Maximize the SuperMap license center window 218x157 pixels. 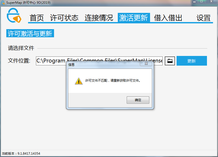coord(201,2)
